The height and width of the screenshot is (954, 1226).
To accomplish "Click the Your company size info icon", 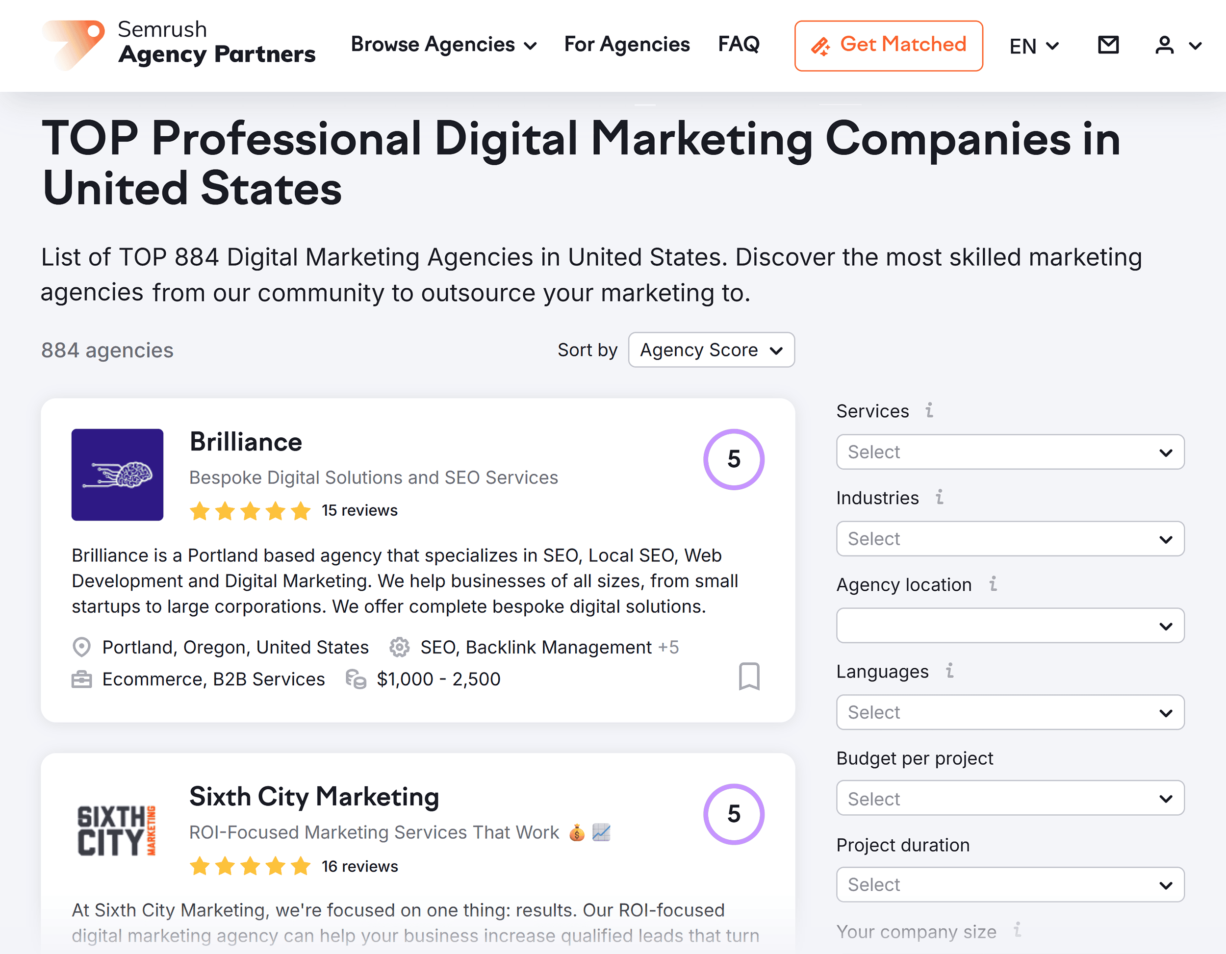I will tap(1017, 931).
